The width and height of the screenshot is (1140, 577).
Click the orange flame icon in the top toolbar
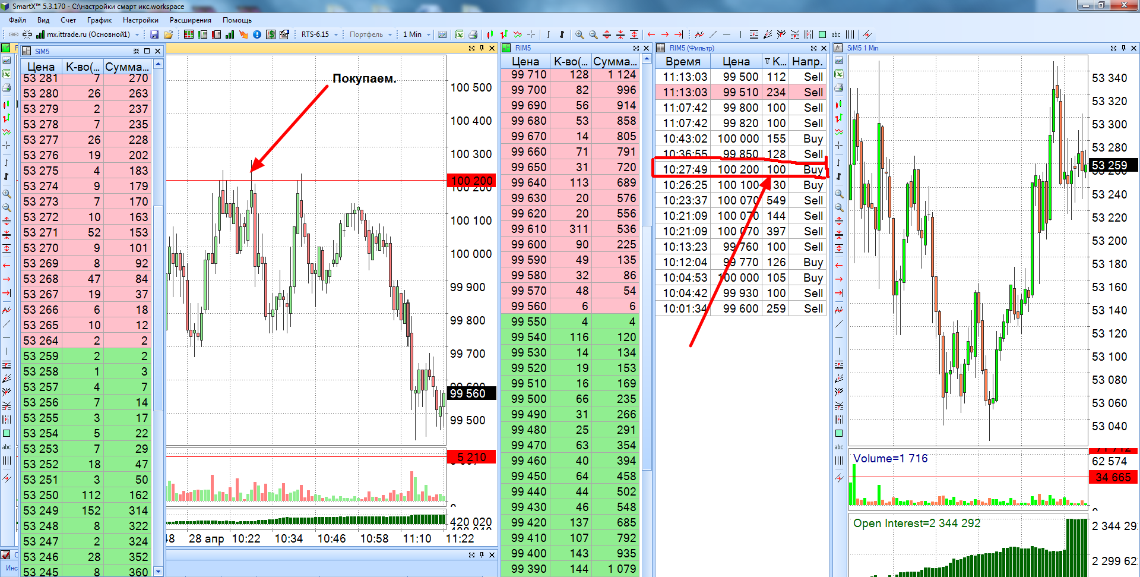pos(243,34)
